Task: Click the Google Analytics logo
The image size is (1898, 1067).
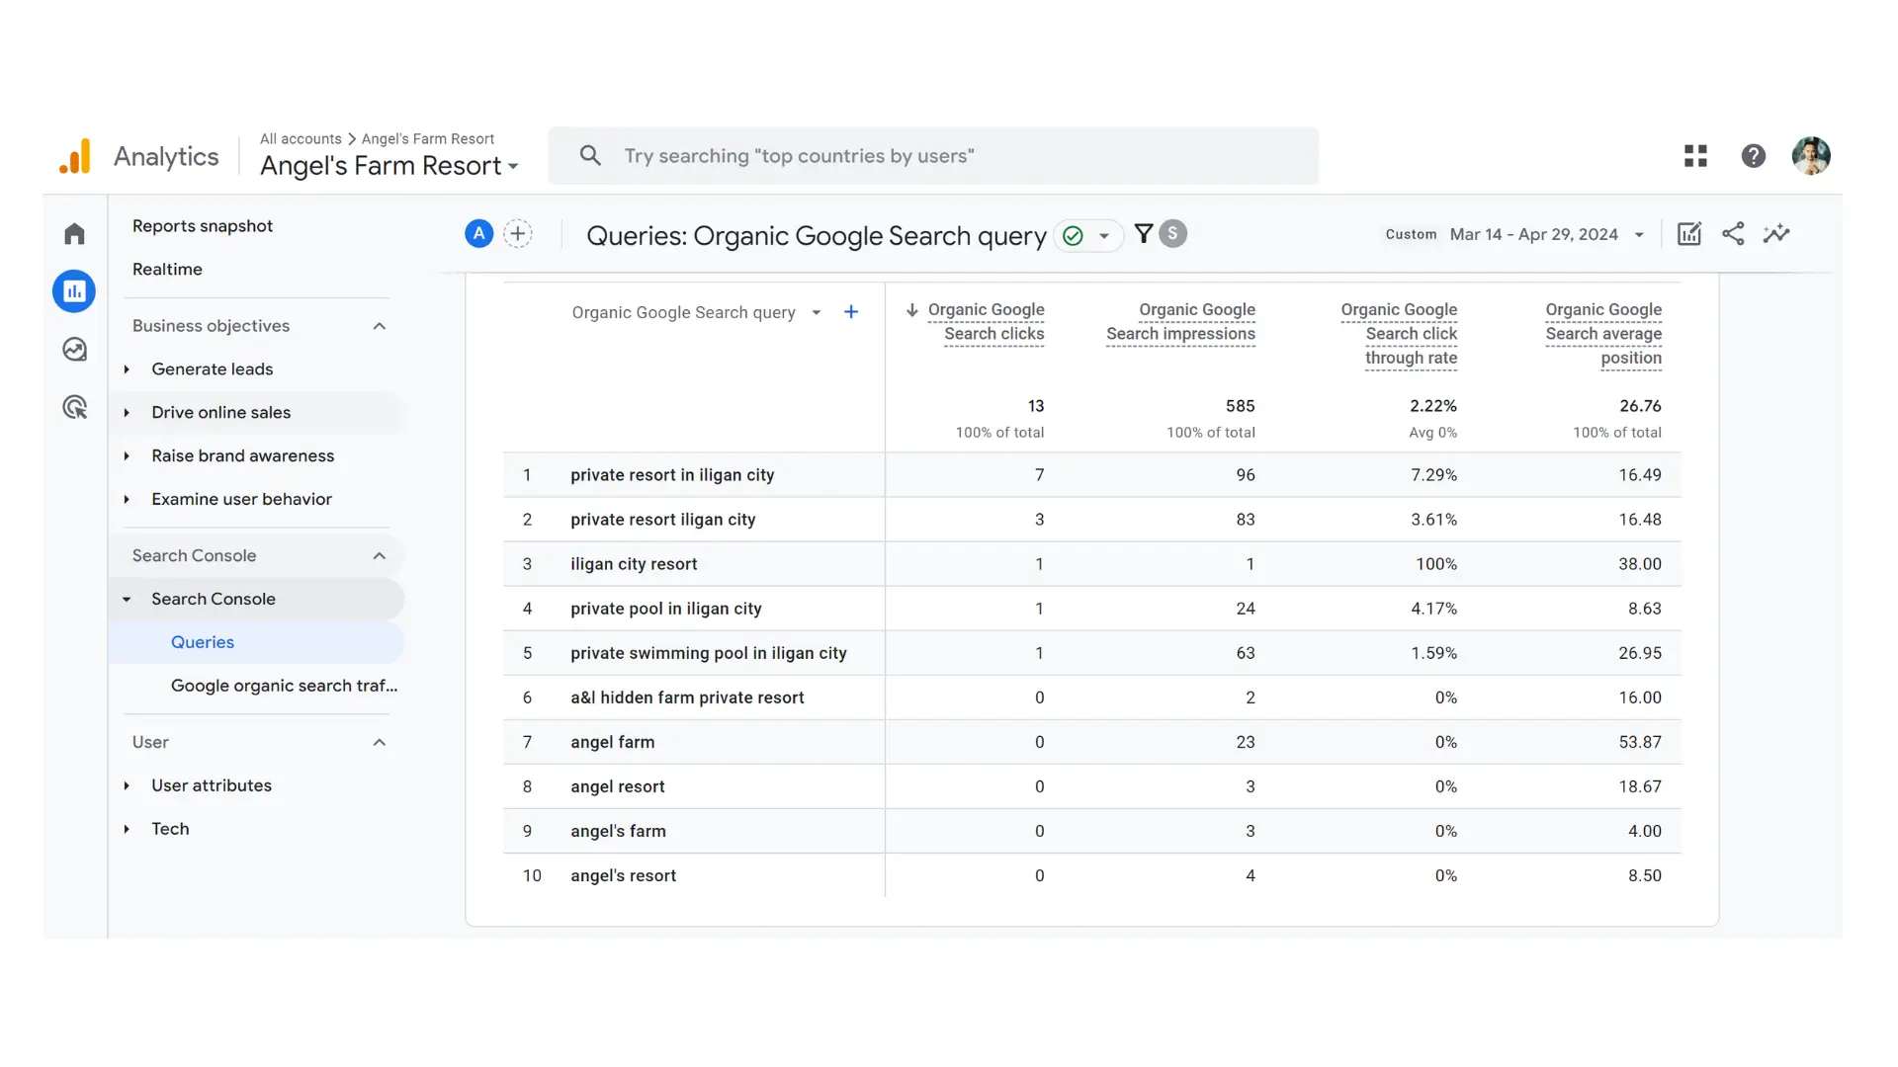Action: click(75, 157)
